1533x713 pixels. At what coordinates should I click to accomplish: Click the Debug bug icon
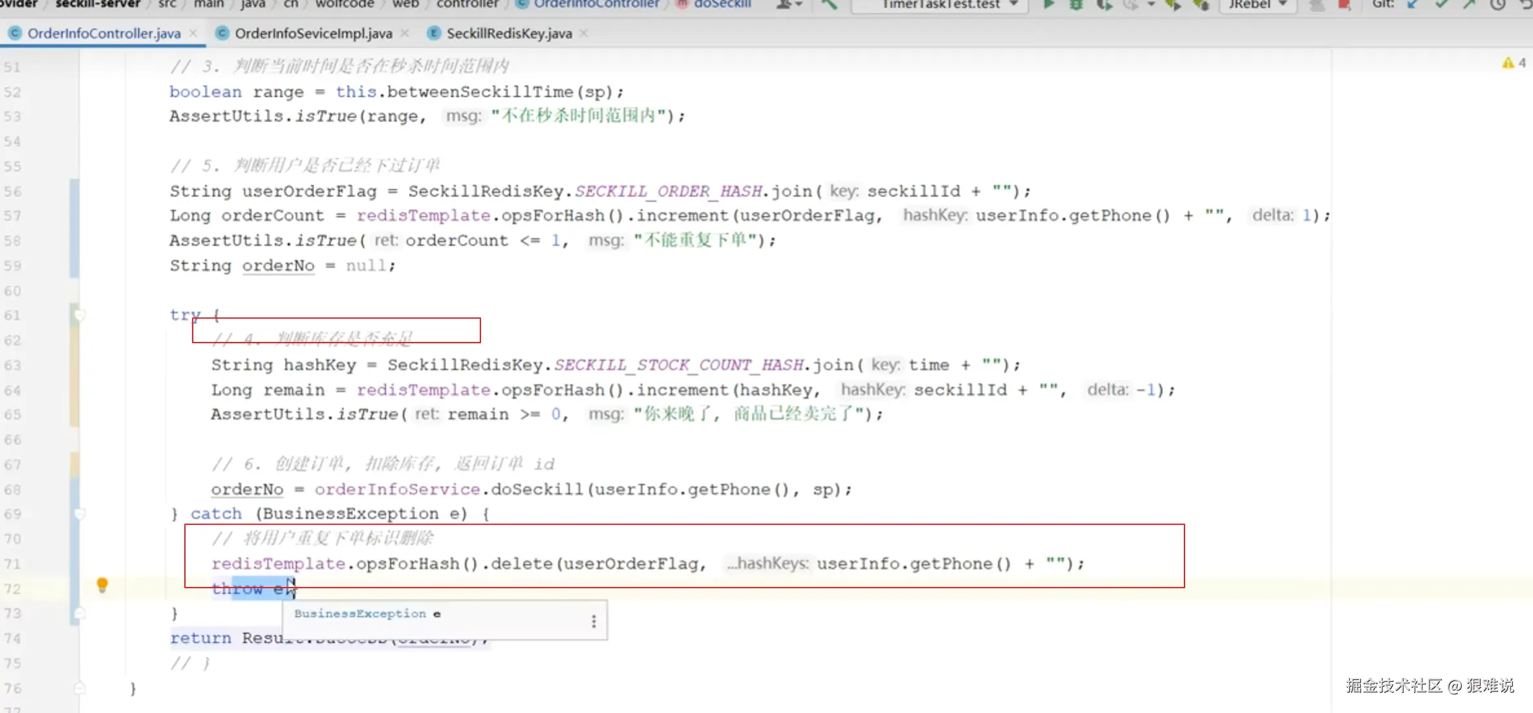point(1076,5)
